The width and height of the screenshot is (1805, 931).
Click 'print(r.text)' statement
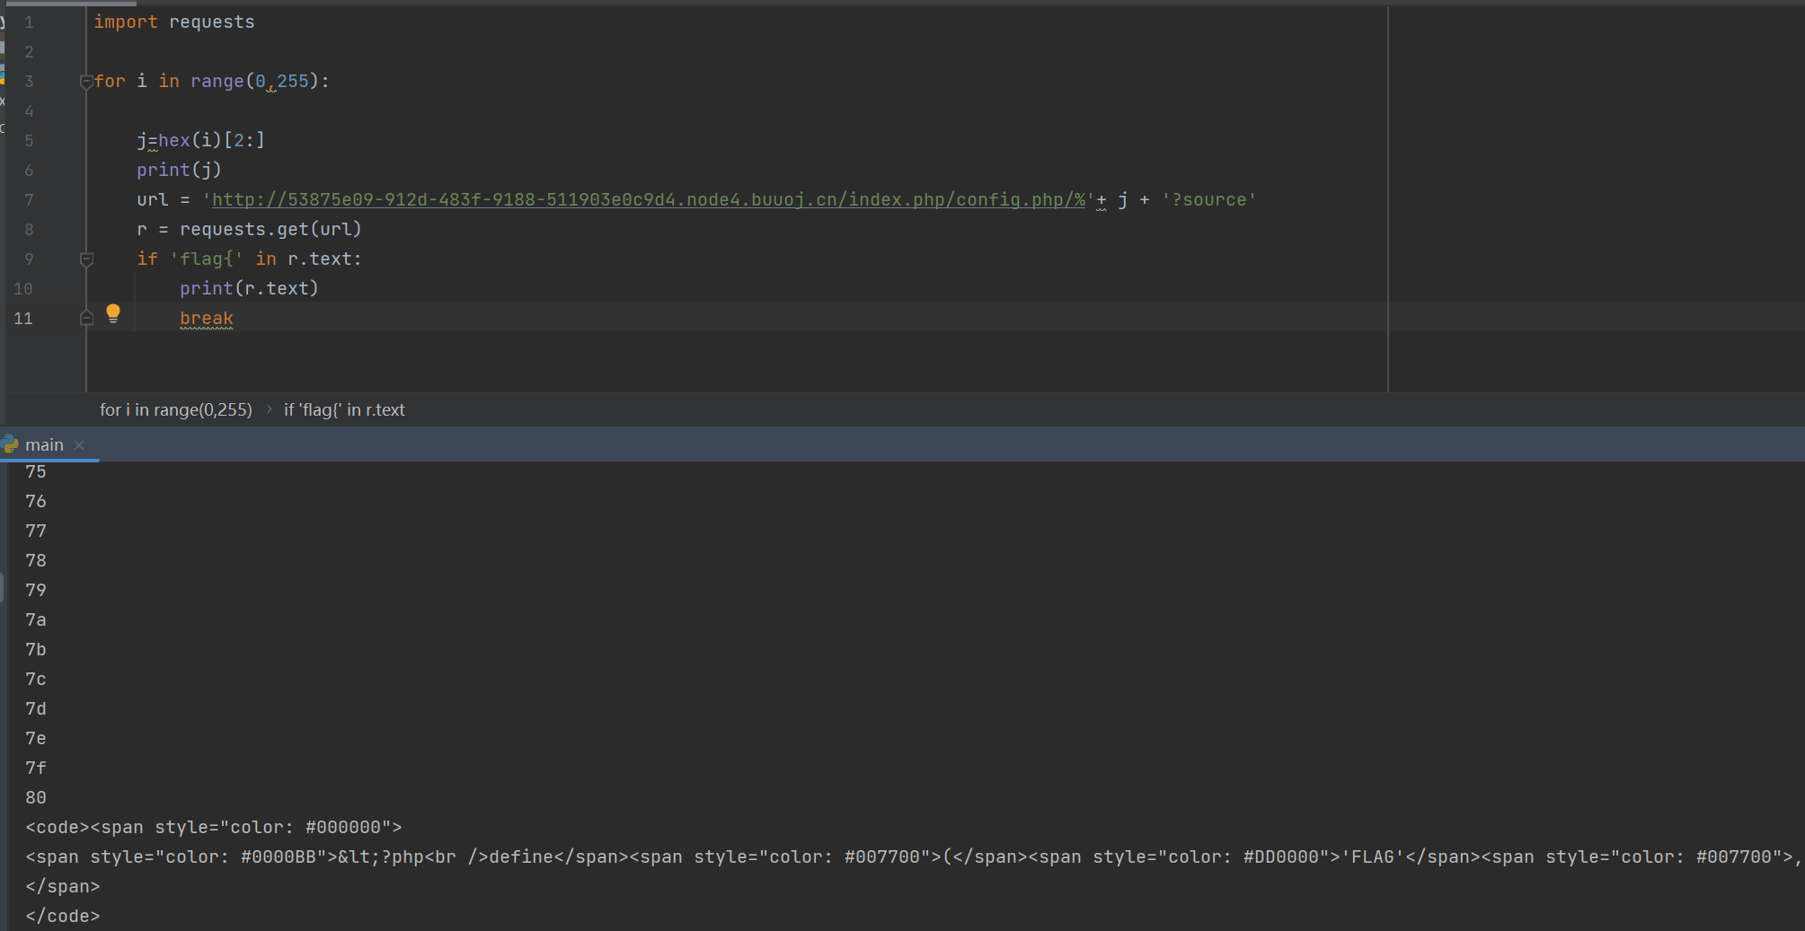point(249,288)
